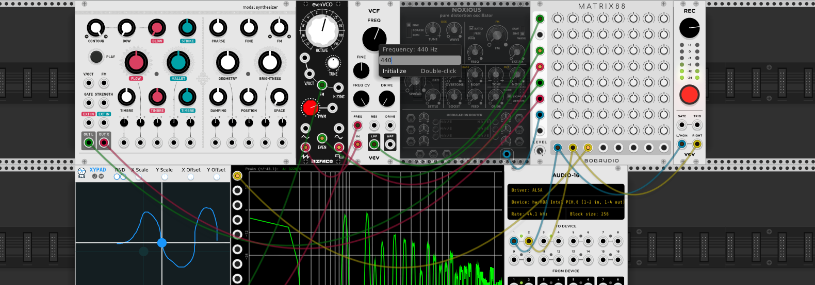This screenshot has height=285, width=815.
Task: Click the large FREQ knob on VCF
Action: [374, 39]
